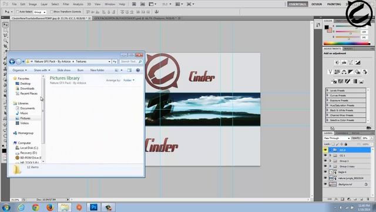Add a Posterize adjustment
This screenshot has width=376, height=212.
pyautogui.click(x=341, y=81)
